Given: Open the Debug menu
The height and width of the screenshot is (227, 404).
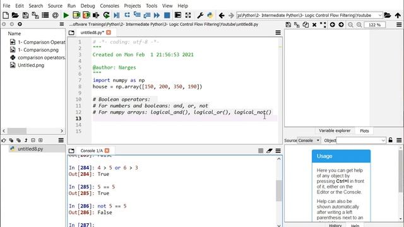Looking at the screenshot, I should pyautogui.click(x=88, y=6).
